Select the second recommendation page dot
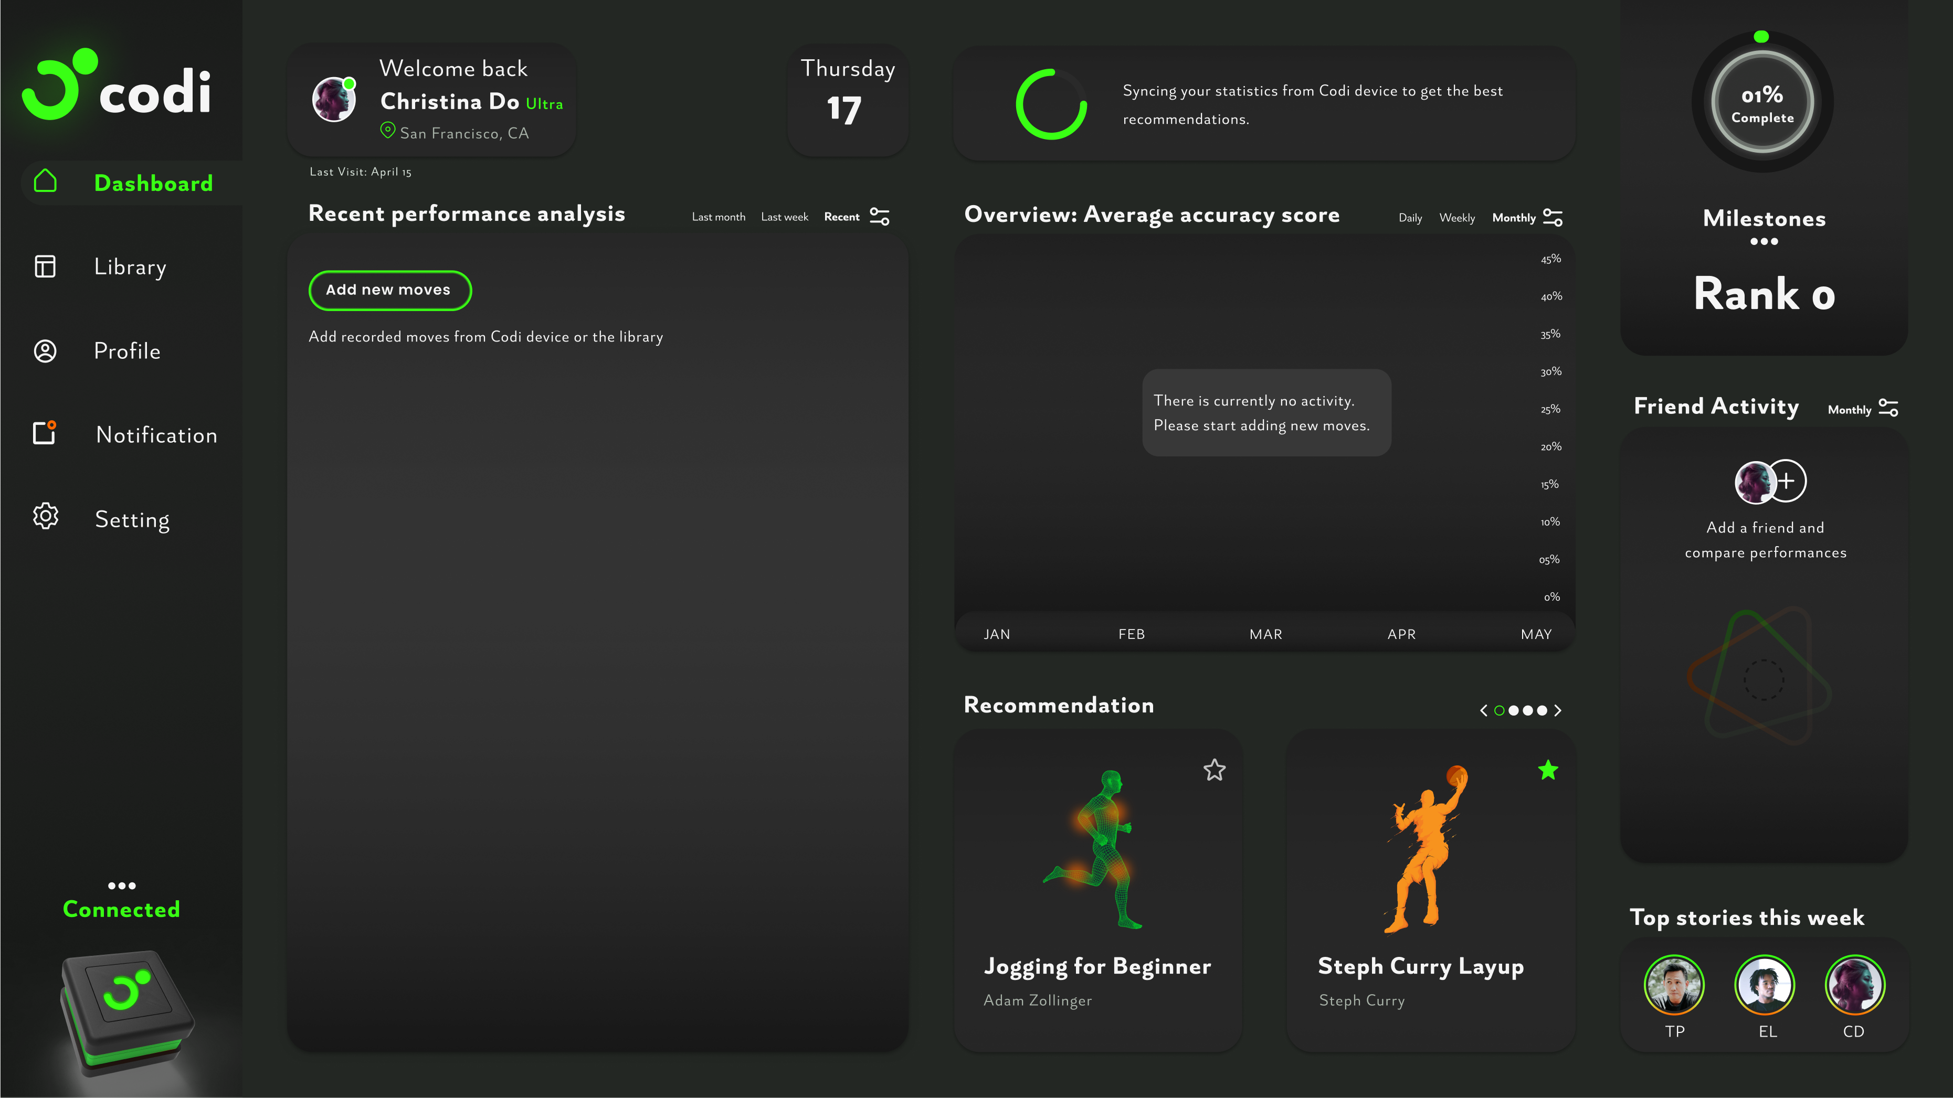This screenshot has height=1098, width=1953. coord(1513,711)
